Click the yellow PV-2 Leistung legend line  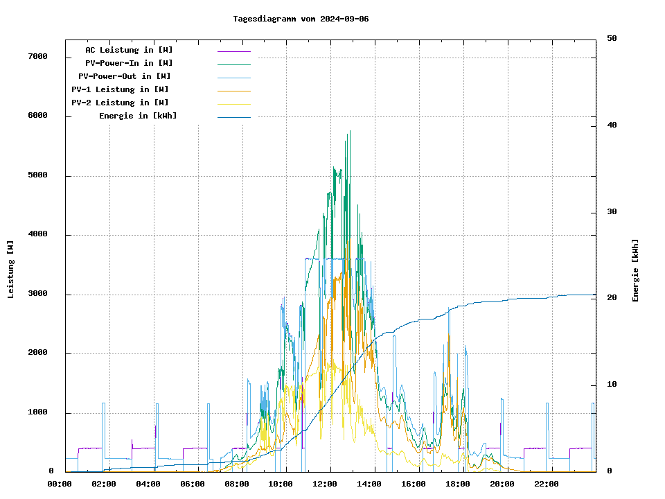(x=233, y=104)
